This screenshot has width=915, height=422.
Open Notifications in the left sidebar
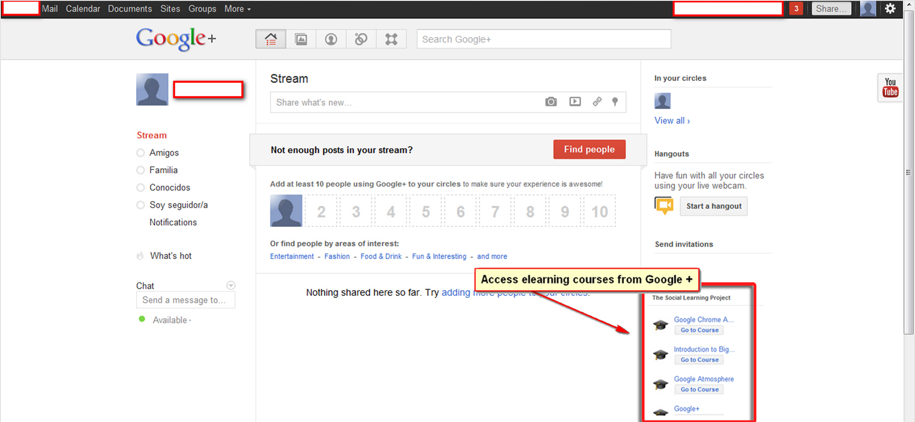tap(173, 222)
